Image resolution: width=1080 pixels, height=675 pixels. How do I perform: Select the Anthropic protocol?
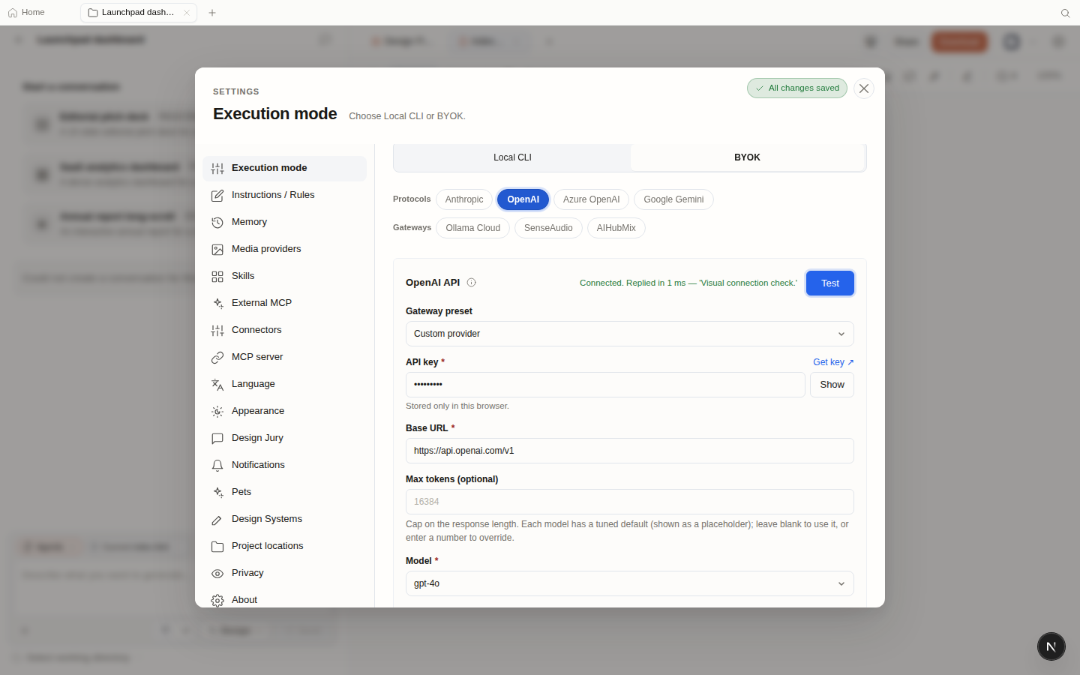[464, 199]
